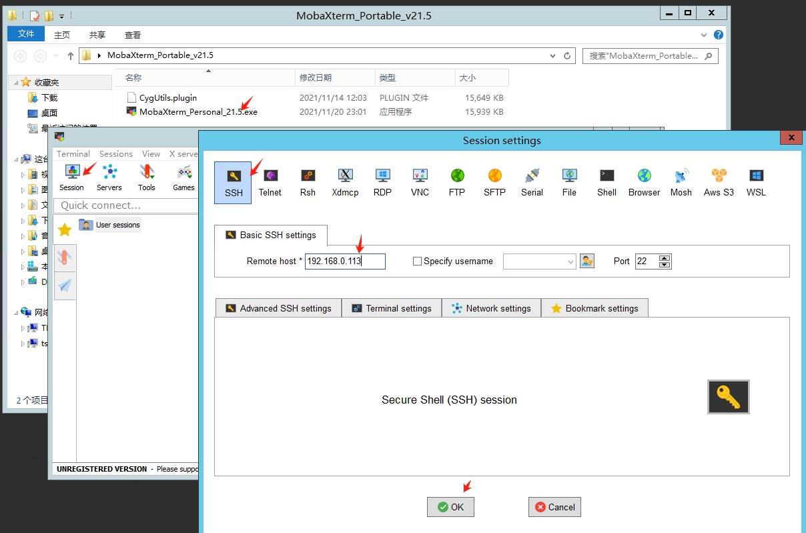Click the Explorer refresh icon
Viewport: 806px width, 533px height.
click(x=568, y=56)
